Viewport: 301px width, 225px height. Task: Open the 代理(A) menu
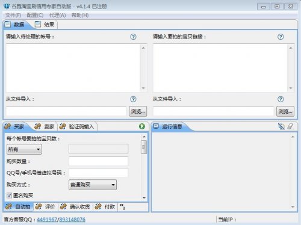(57, 15)
